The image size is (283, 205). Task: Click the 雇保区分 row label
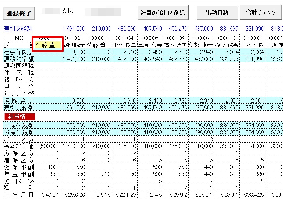pyautogui.click(x=19, y=160)
